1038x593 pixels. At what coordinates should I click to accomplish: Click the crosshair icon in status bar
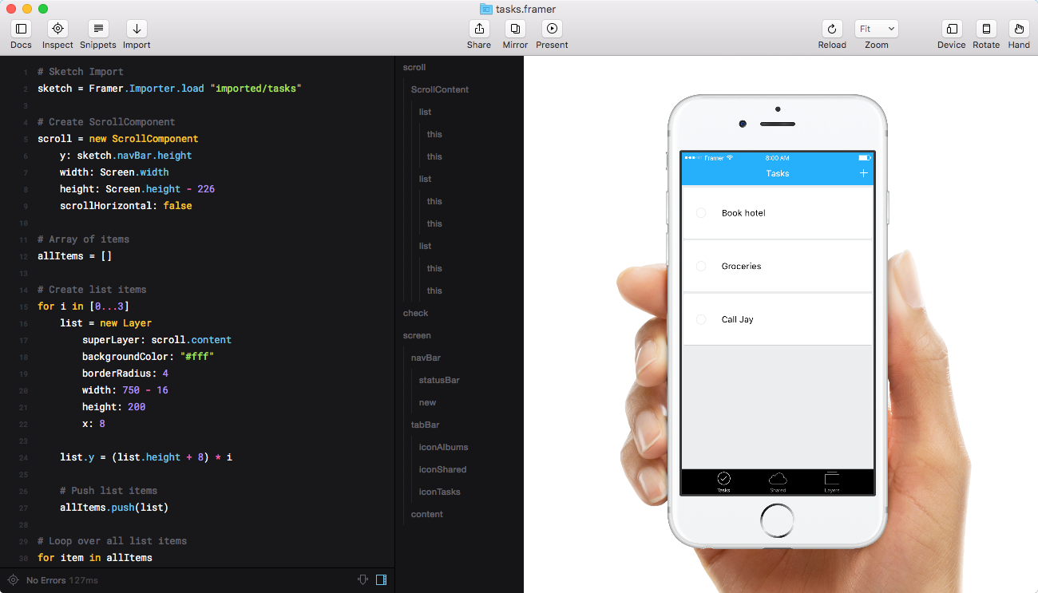13,580
